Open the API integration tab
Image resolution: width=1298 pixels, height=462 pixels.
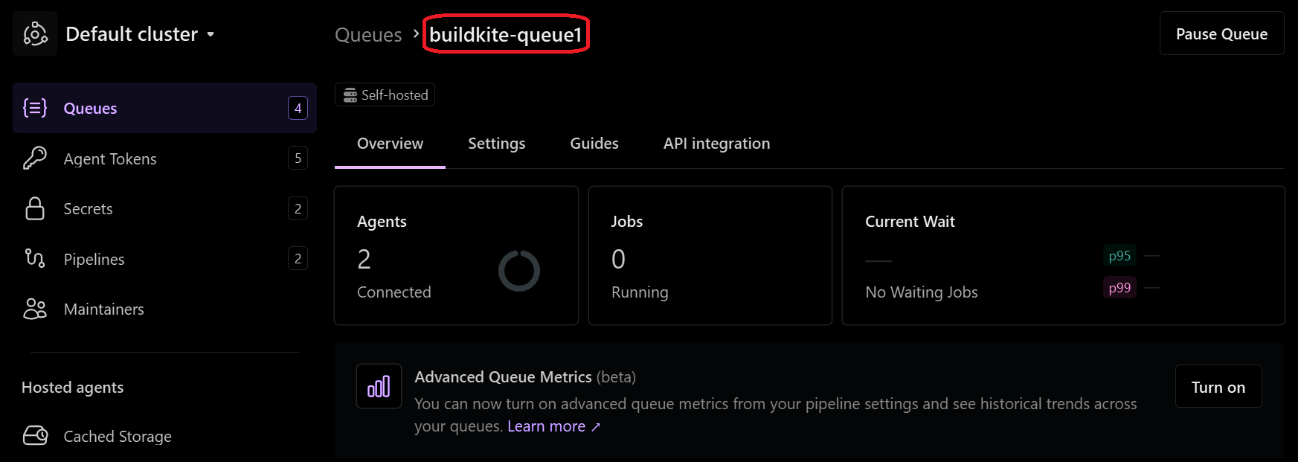click(716, 143)
